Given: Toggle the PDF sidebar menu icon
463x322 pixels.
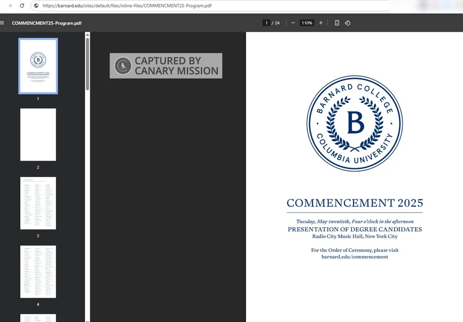Looking at the screenshot, I should click(x=2, y=23).
